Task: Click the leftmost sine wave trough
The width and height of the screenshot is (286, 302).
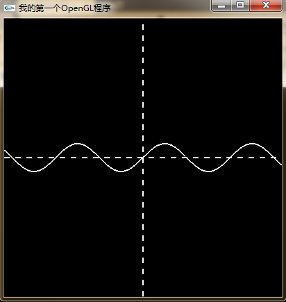Action: pyautogui.click(x=34, y=171)
